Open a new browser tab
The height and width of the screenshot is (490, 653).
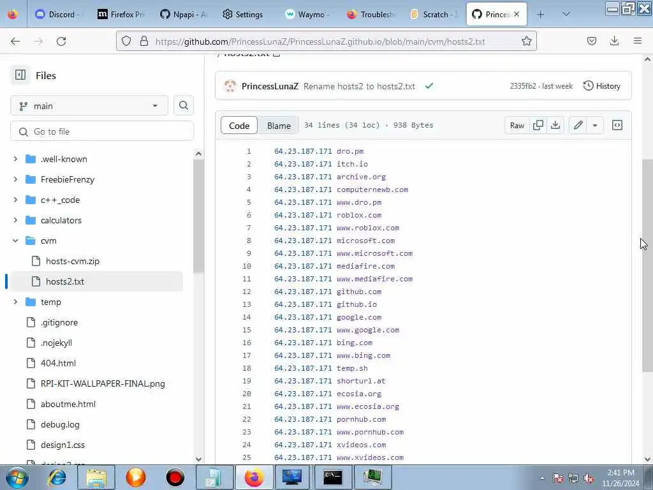click(x=540, y=15)
